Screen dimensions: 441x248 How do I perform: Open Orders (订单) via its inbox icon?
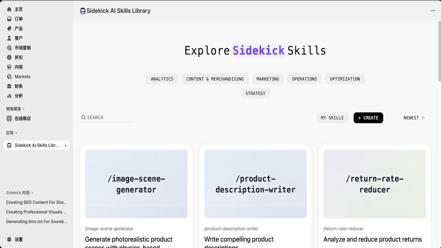[9, 19]
